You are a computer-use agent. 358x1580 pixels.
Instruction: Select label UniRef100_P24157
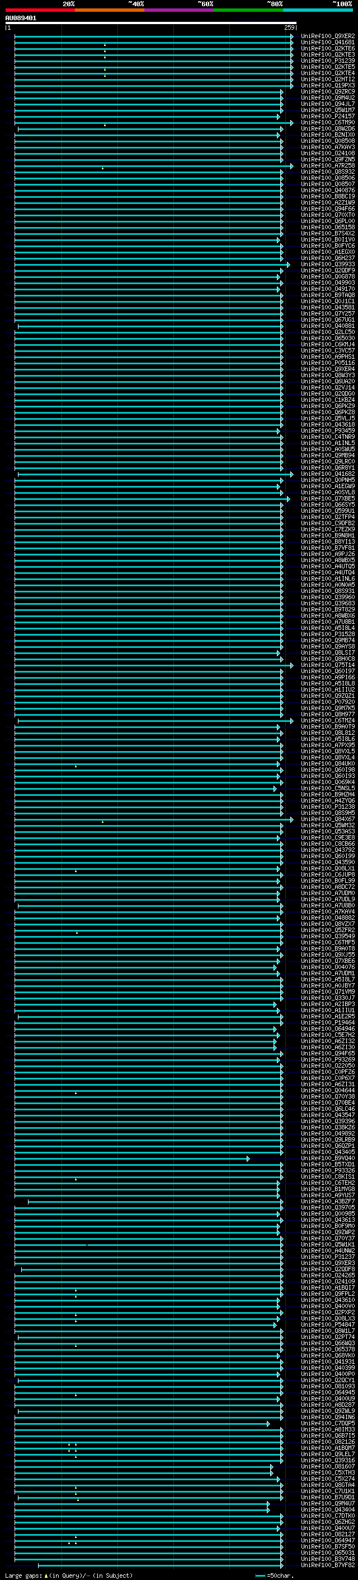point(328,116)
